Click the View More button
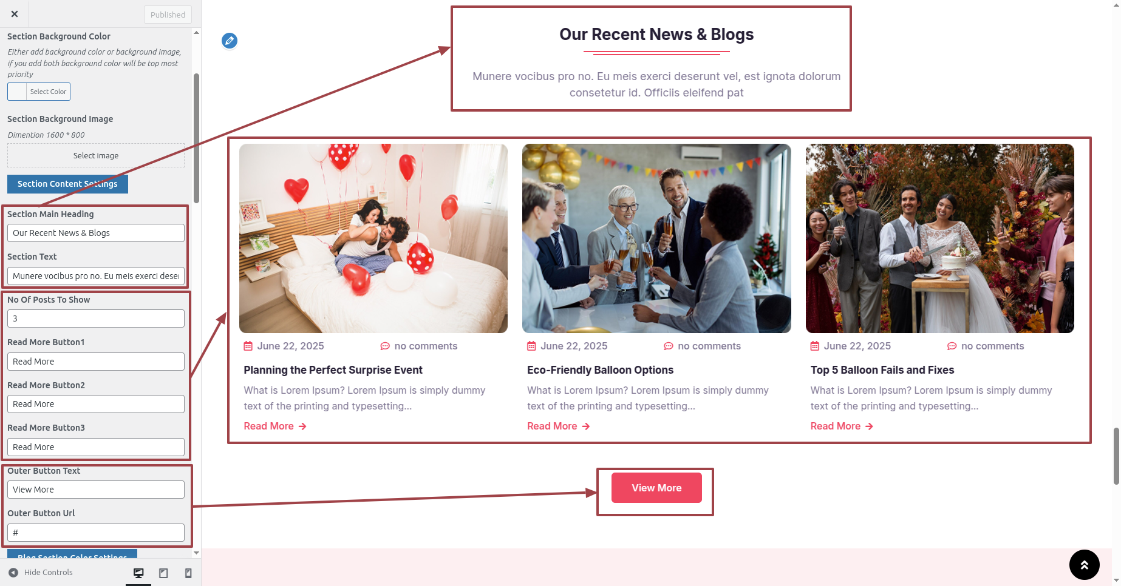The width and height of the screenshot is (1121, 586). 656,488
